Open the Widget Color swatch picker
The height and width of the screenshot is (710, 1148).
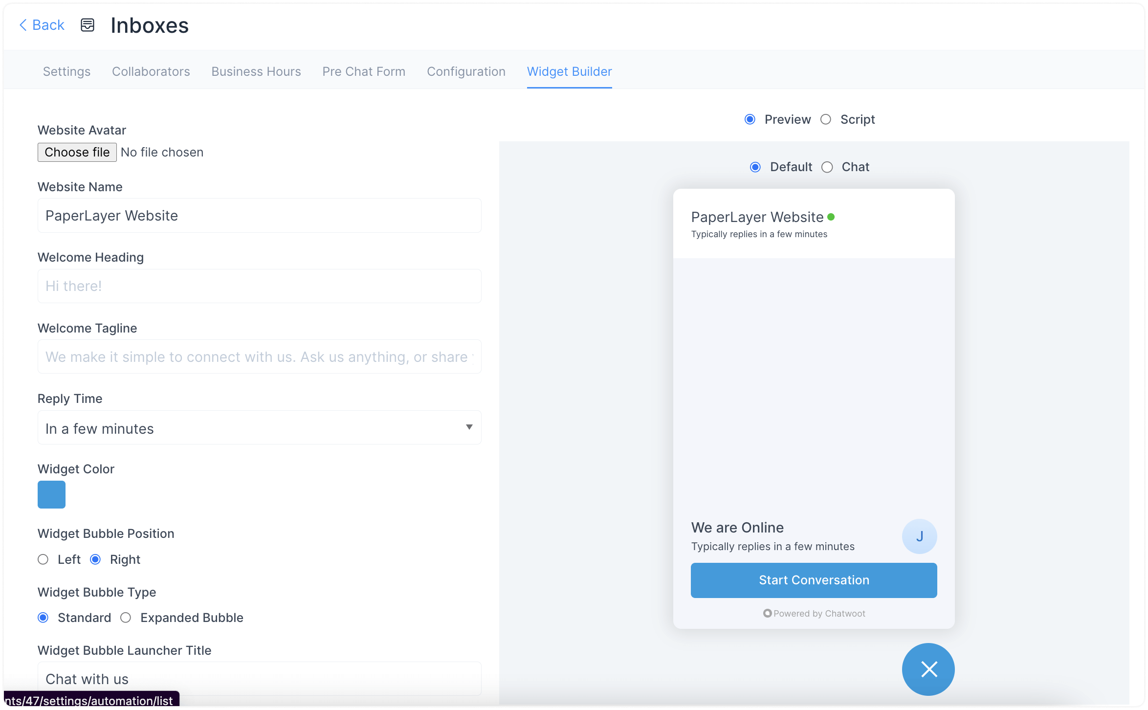coord(51,494)
